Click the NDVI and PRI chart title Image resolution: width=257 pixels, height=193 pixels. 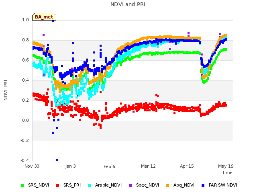[128, 4]
